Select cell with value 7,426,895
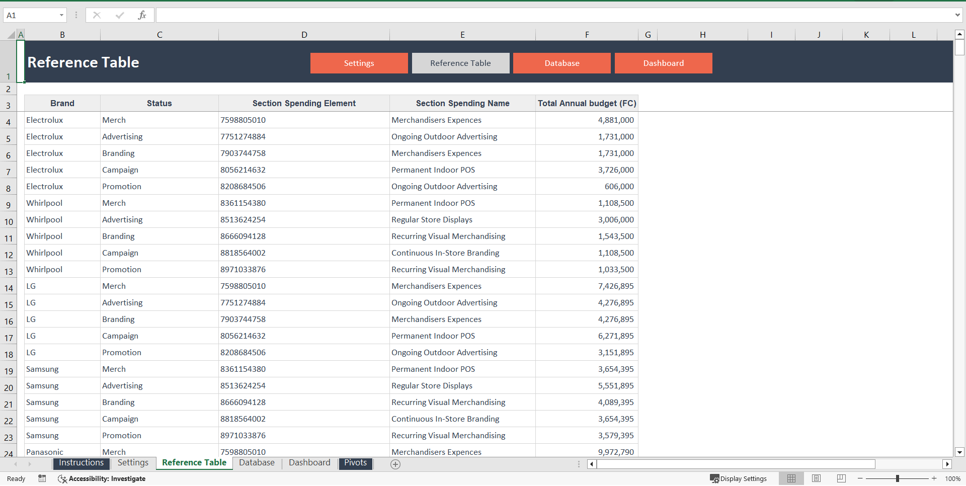This screenshot has width=966, height=486. coord(587,286)
